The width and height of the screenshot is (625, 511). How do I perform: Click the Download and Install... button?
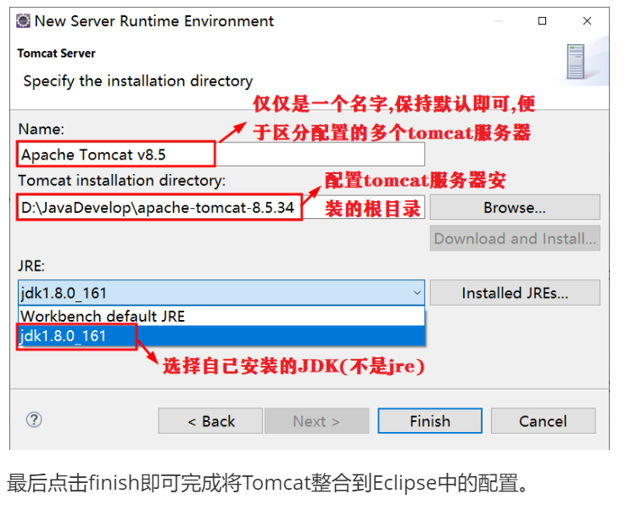point(515,239)
